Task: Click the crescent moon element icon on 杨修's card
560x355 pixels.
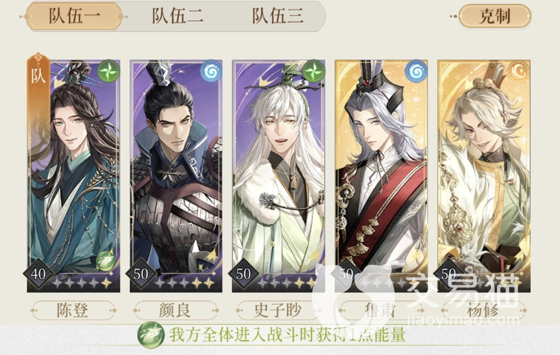Action: pos(519,71)
